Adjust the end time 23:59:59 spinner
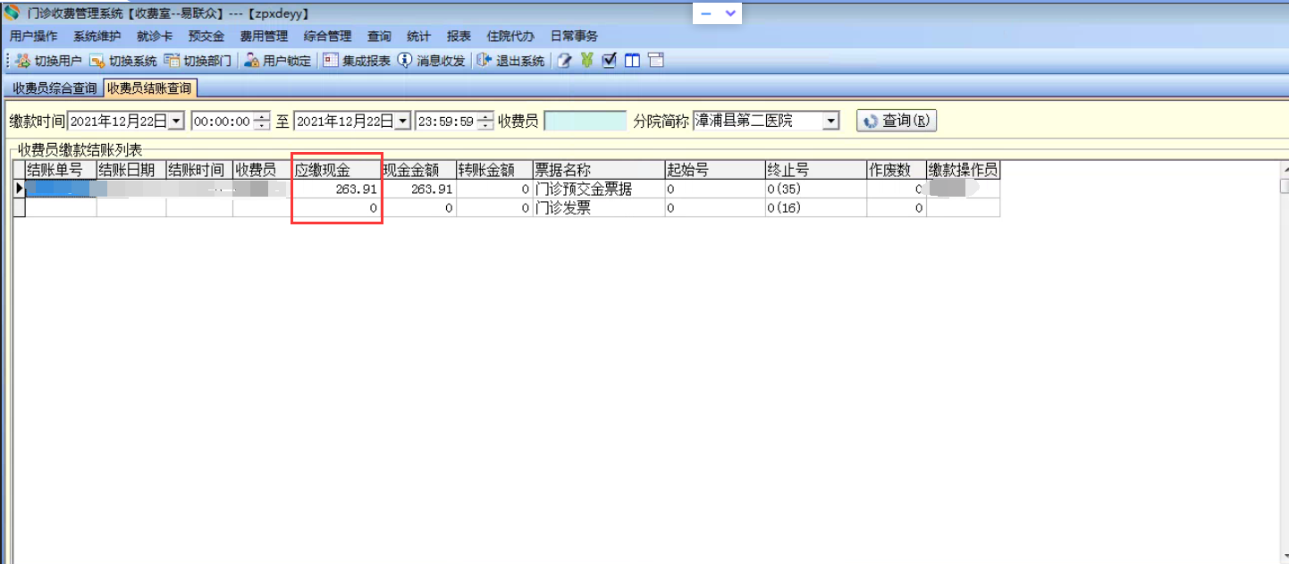Viewport: 1289px width, 564px height. pos(485,121)
